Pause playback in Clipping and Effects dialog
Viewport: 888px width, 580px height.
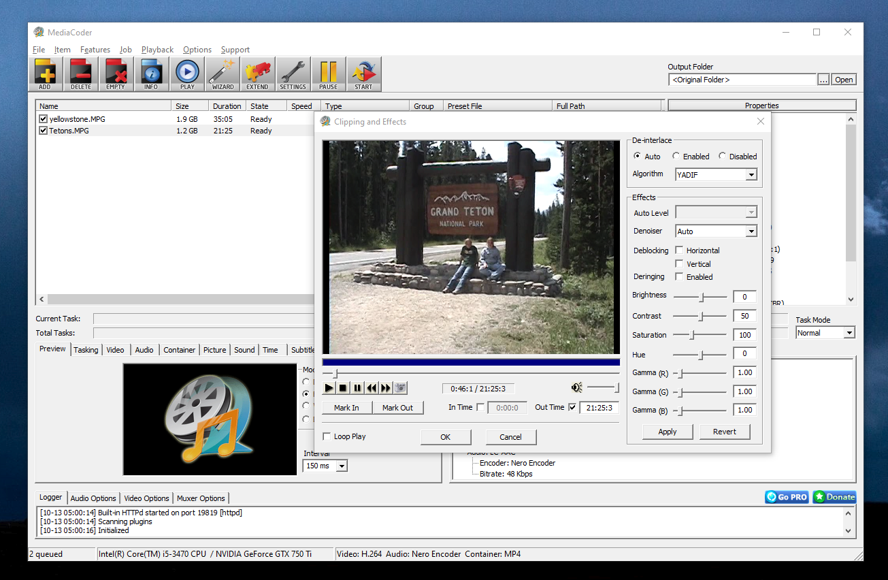pyautogui.click(x=357, y=388)
